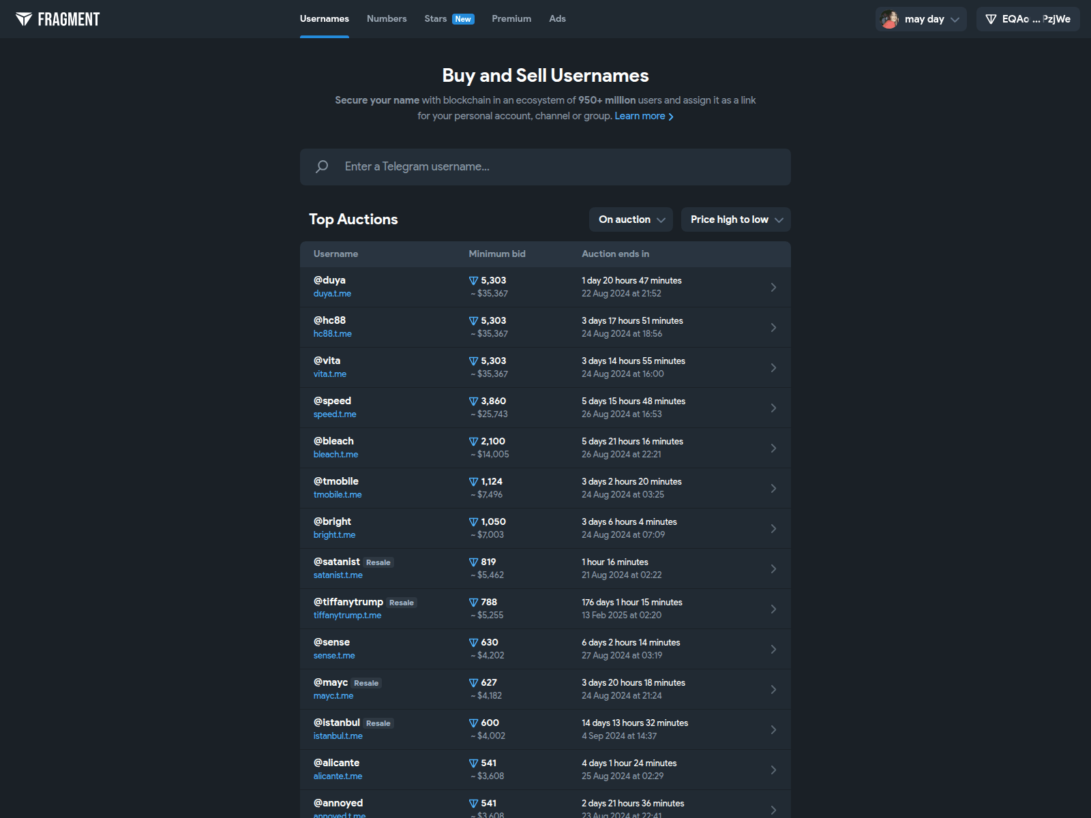Click TON icon beside @istanbul bid 600
The image size is (1091, 818).
point(473,723)
